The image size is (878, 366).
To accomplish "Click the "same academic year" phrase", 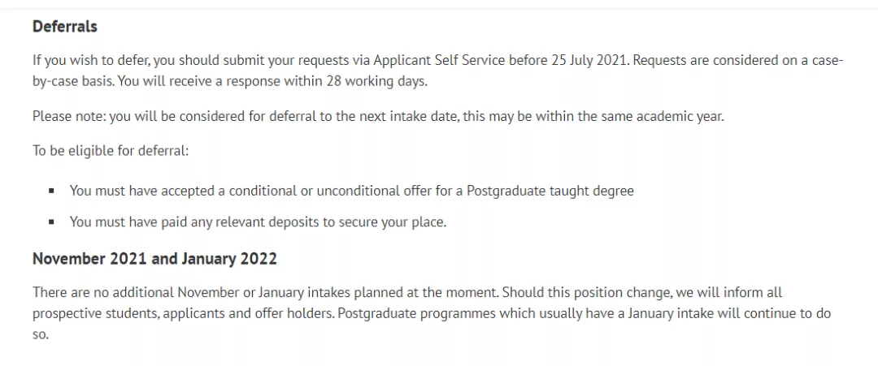I will [663, 116].
